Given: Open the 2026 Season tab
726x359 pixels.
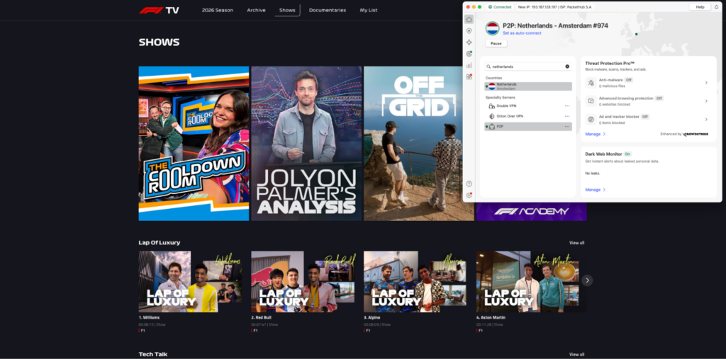Looking at the screenshot, I should (218, 10).
